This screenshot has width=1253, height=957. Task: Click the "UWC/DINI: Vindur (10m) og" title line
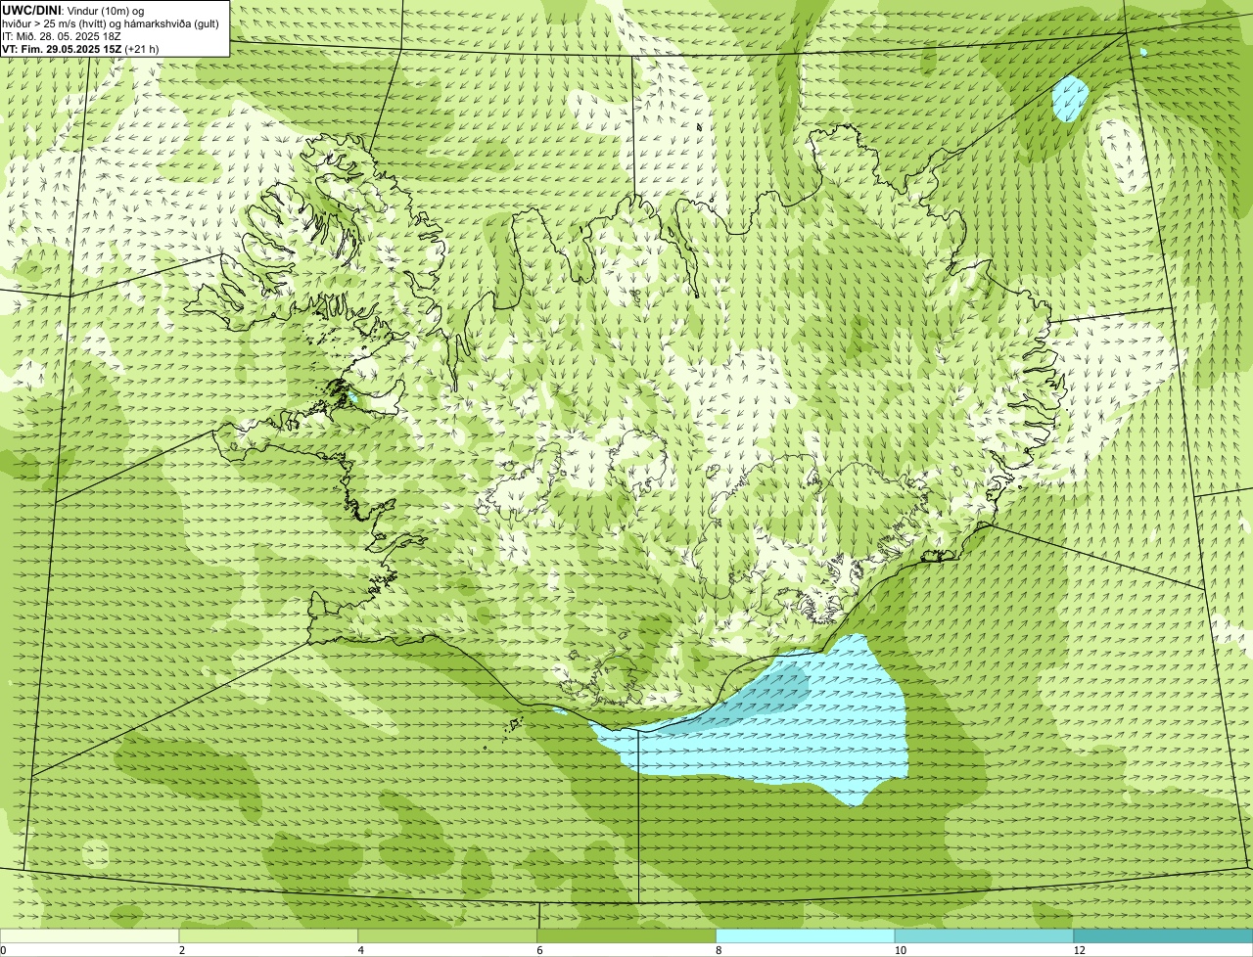[73, 10]
